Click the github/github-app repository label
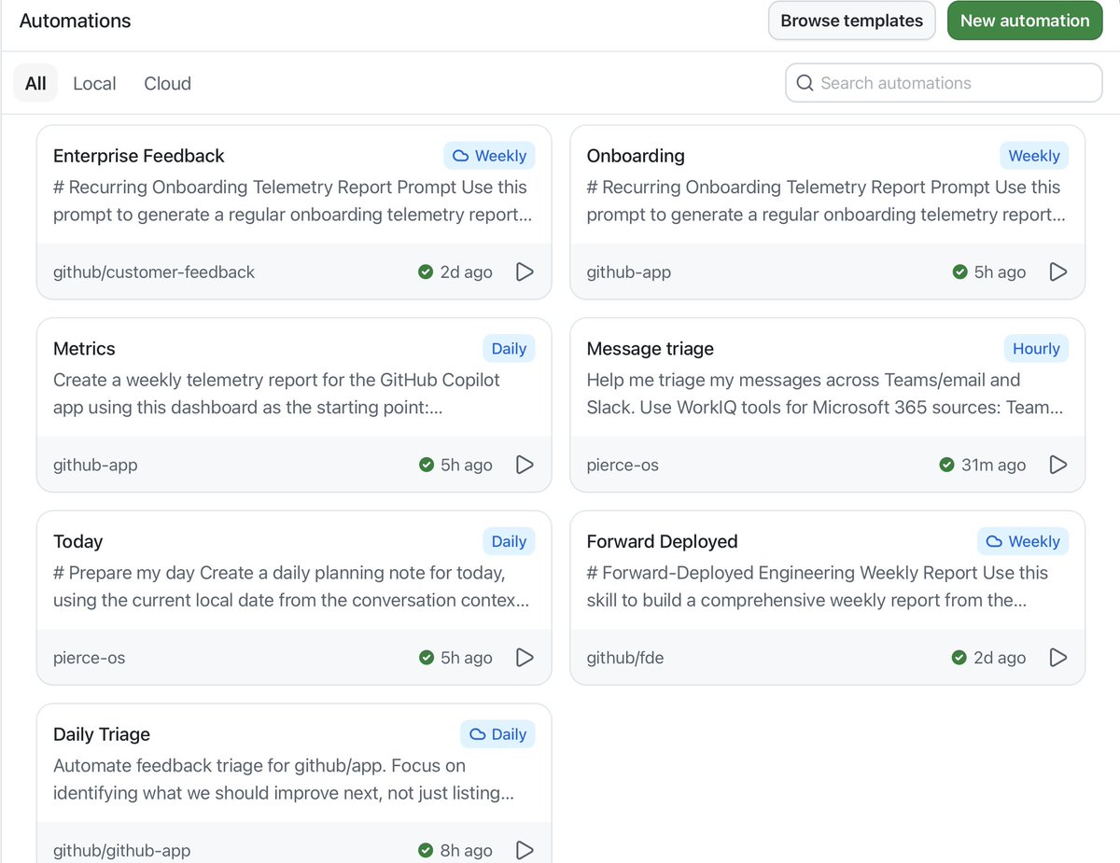 [x=122, y=850]
